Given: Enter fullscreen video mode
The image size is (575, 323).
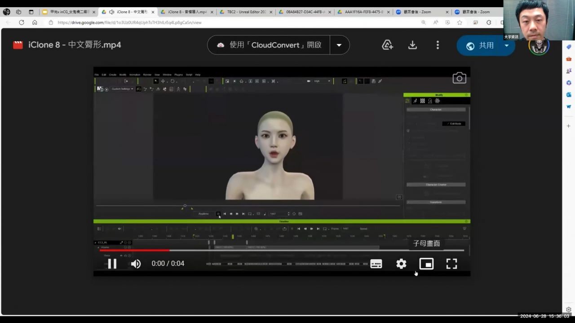Looking at the screenshot, I should [451, 264].
